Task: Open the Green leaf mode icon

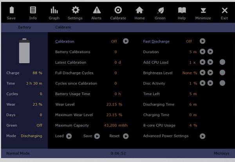Action: (160, 11)
